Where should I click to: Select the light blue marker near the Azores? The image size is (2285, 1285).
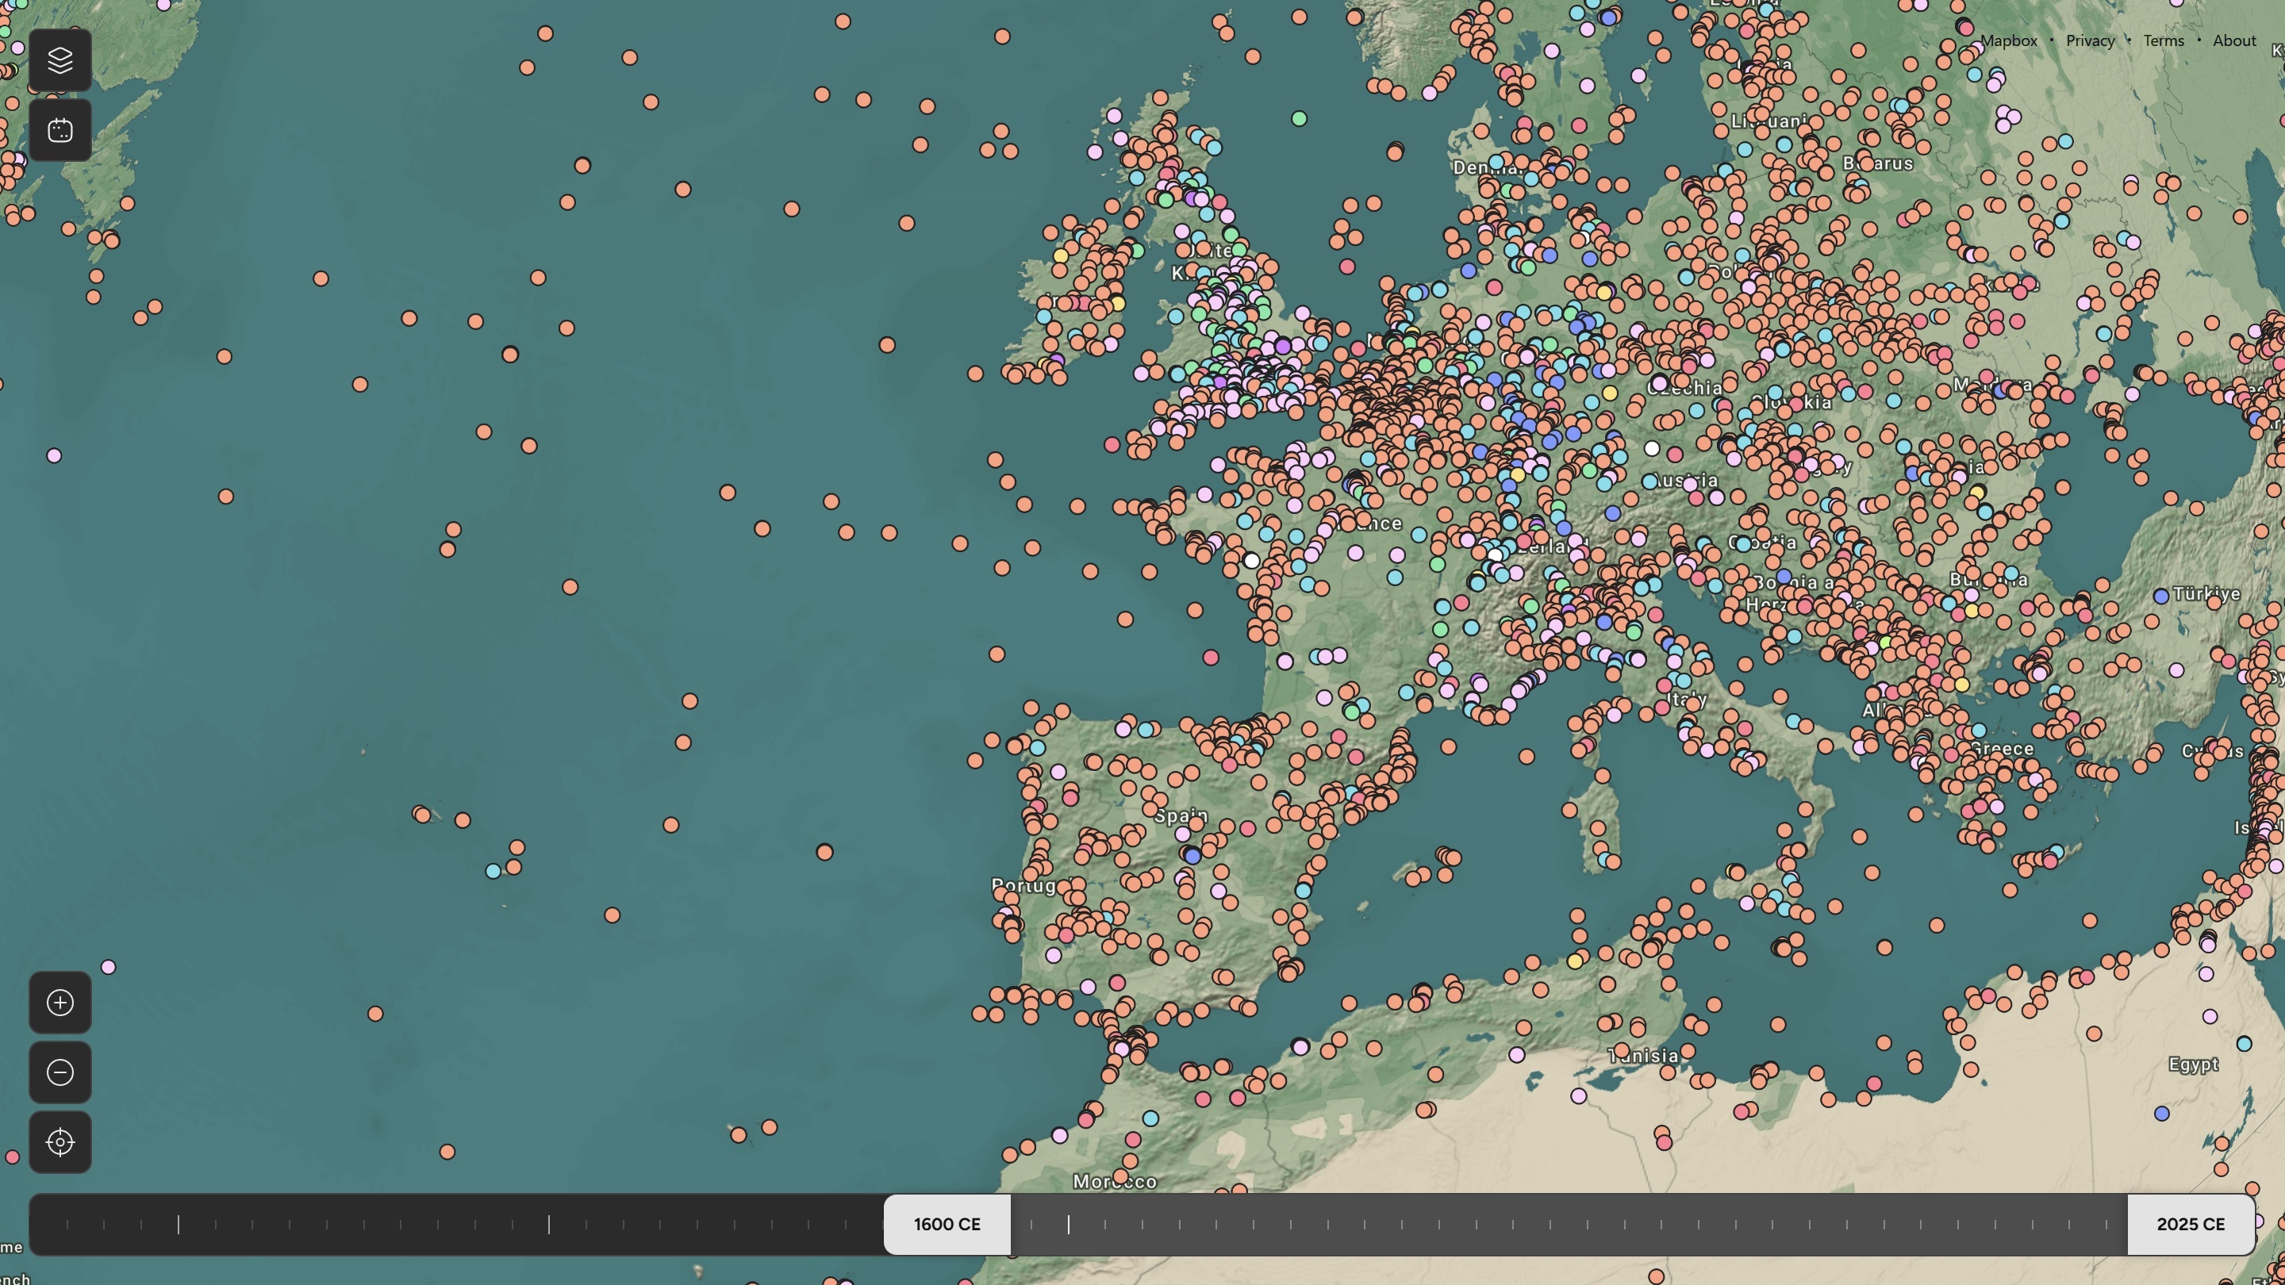tap(493, 871)
